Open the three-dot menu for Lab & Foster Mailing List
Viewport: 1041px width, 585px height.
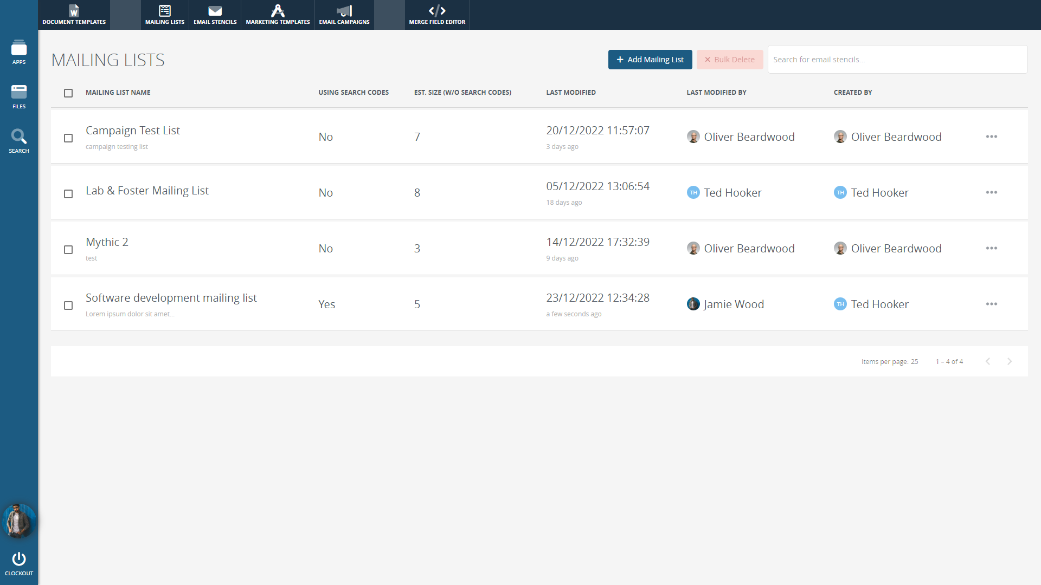[992, 192]
